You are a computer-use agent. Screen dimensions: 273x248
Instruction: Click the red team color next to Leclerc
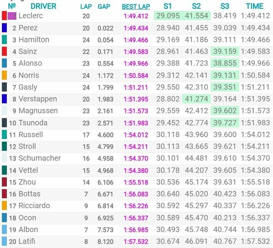(4, 16)
